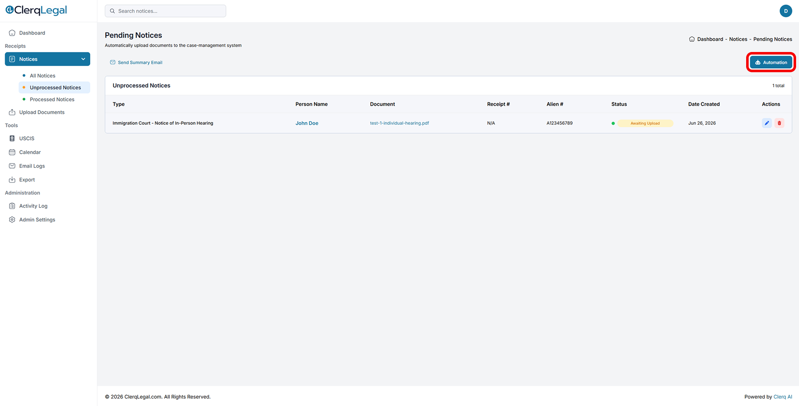799x406 pixels.
Task: Edit the John Doe notice with pencil icon
Action: [x=767, y=123]
